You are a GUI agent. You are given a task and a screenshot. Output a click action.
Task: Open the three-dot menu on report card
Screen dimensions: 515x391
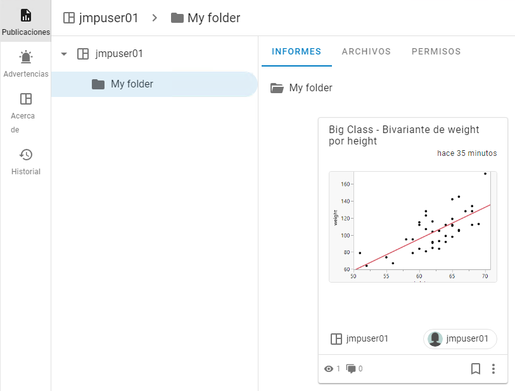494,369
